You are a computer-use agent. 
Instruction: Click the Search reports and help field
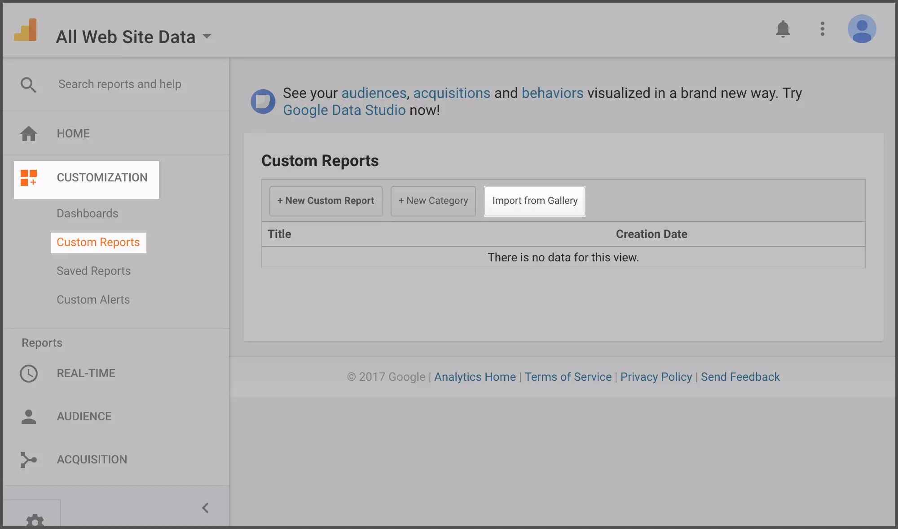[x=119, y=84]
